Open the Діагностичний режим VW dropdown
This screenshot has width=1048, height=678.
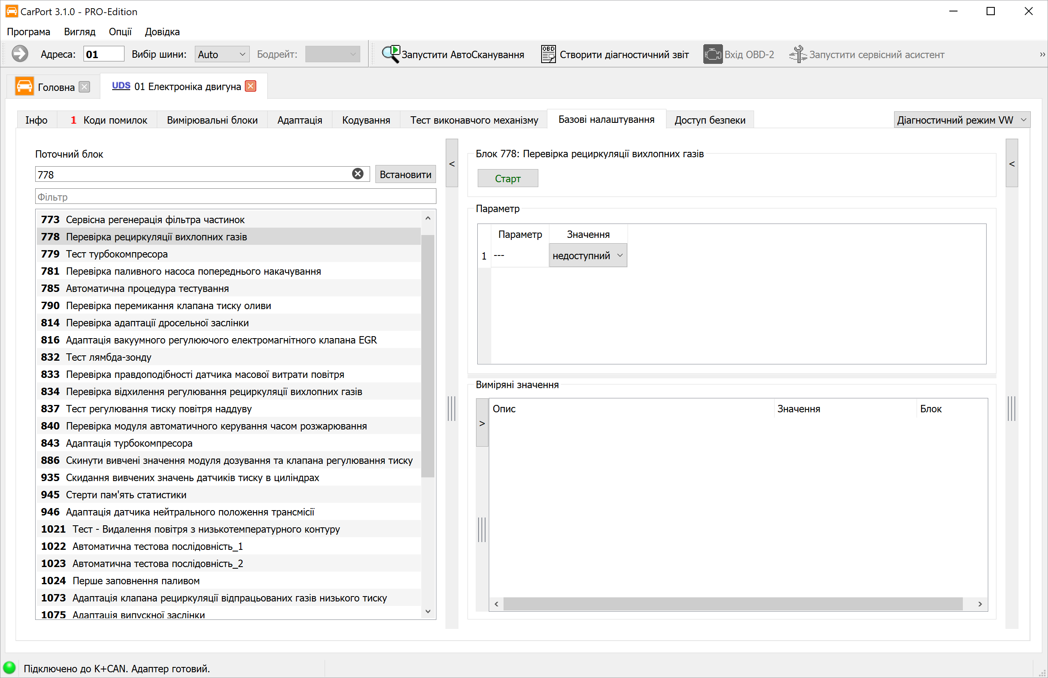click(962, 120)
